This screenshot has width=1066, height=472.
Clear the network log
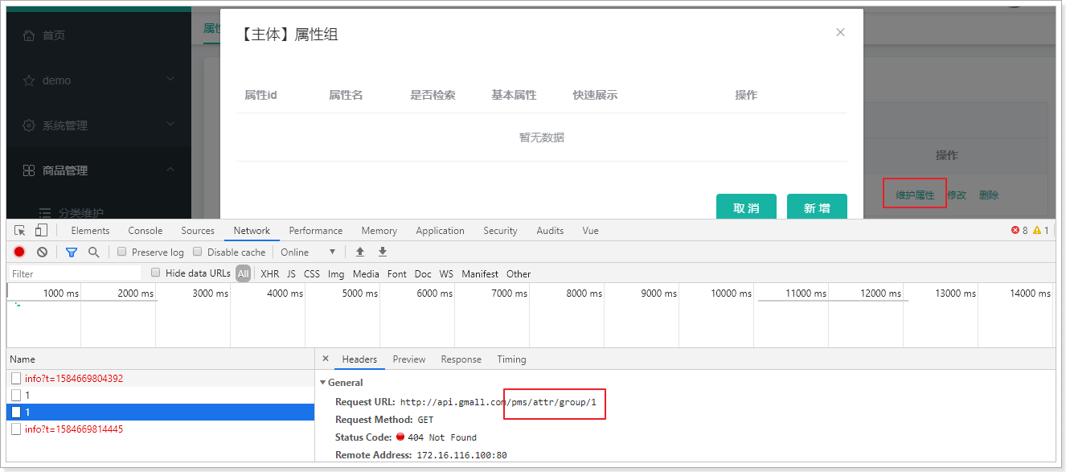coord(42,252)
